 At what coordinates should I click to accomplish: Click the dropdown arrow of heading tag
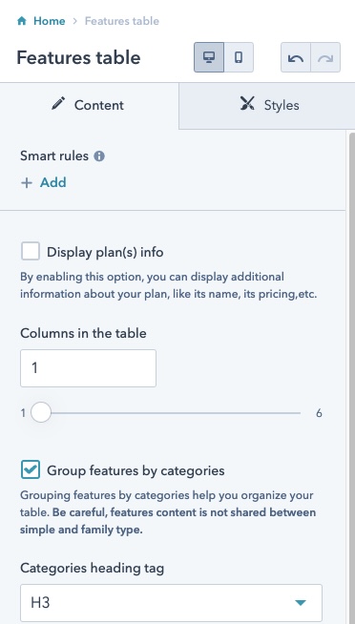pyautogui.click(x=301, y=603)
